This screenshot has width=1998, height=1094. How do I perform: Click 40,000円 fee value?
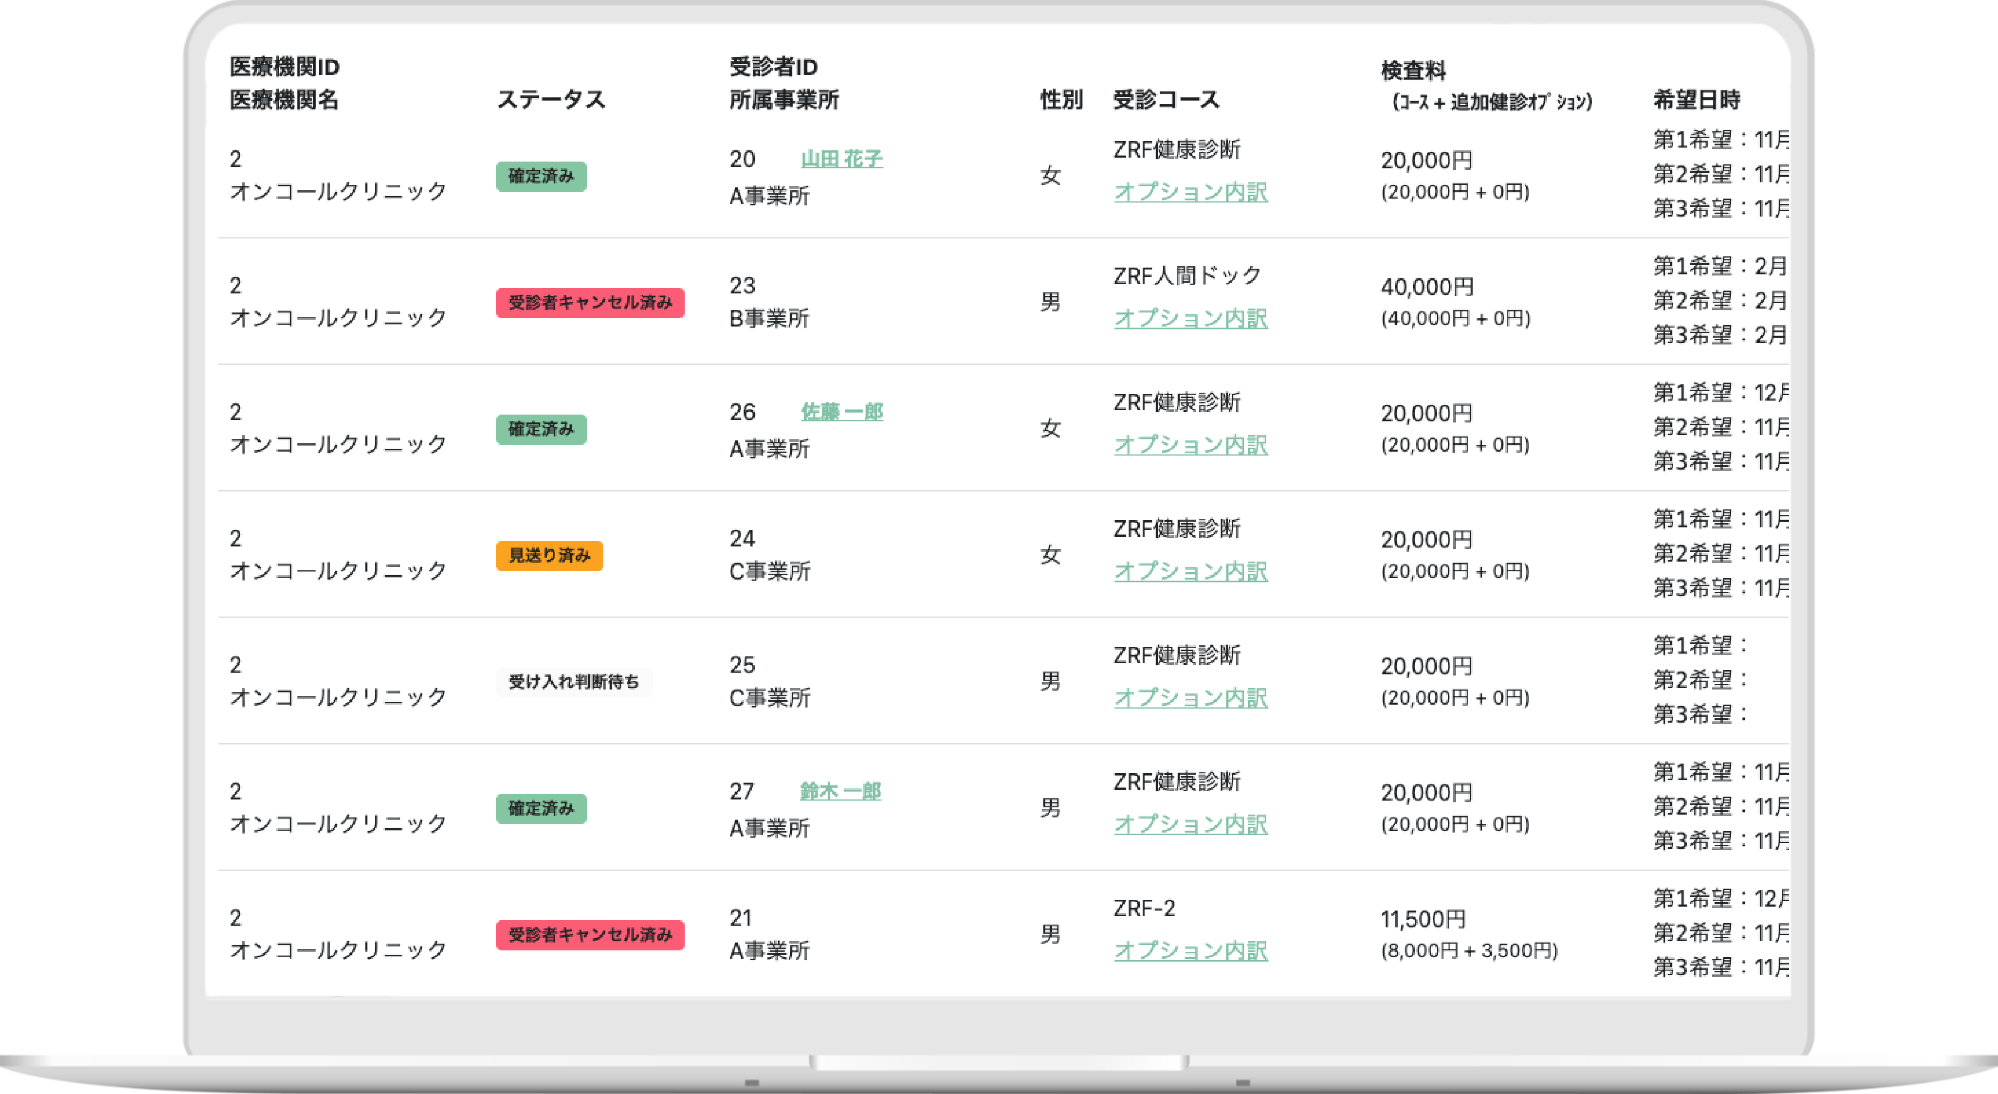pos(1426,287)
